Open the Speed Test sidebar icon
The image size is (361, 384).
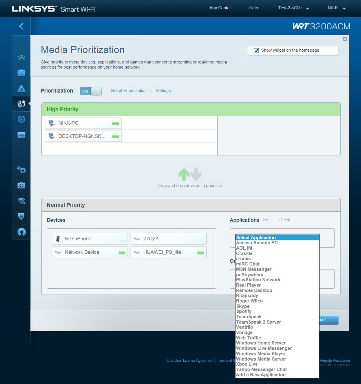(x=21, y=119)
